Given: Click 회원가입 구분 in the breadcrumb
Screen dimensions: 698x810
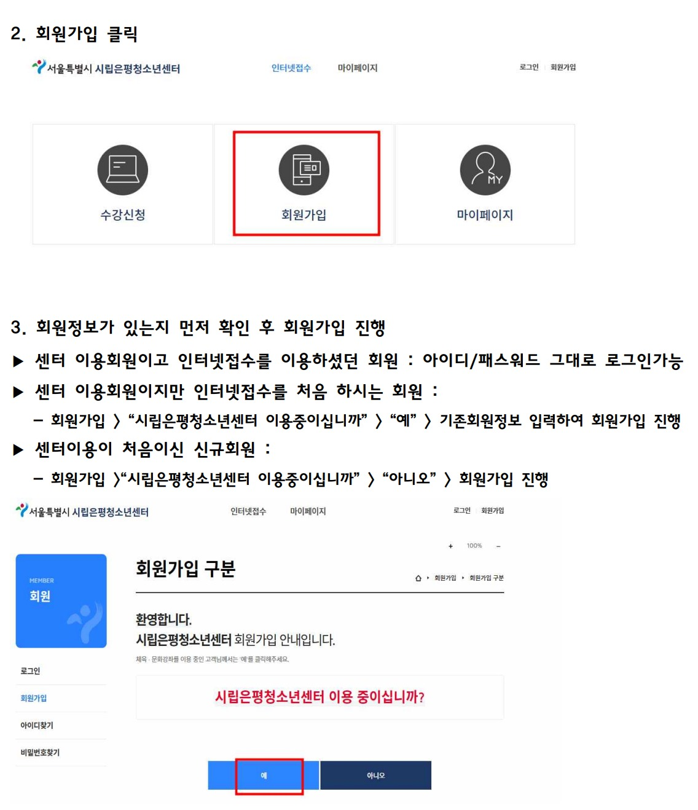Looking at the screenshot, I should point(487,578).
